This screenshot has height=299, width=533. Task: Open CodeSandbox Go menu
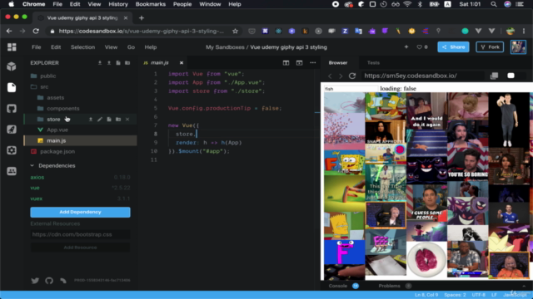click(x=131, y=47)
